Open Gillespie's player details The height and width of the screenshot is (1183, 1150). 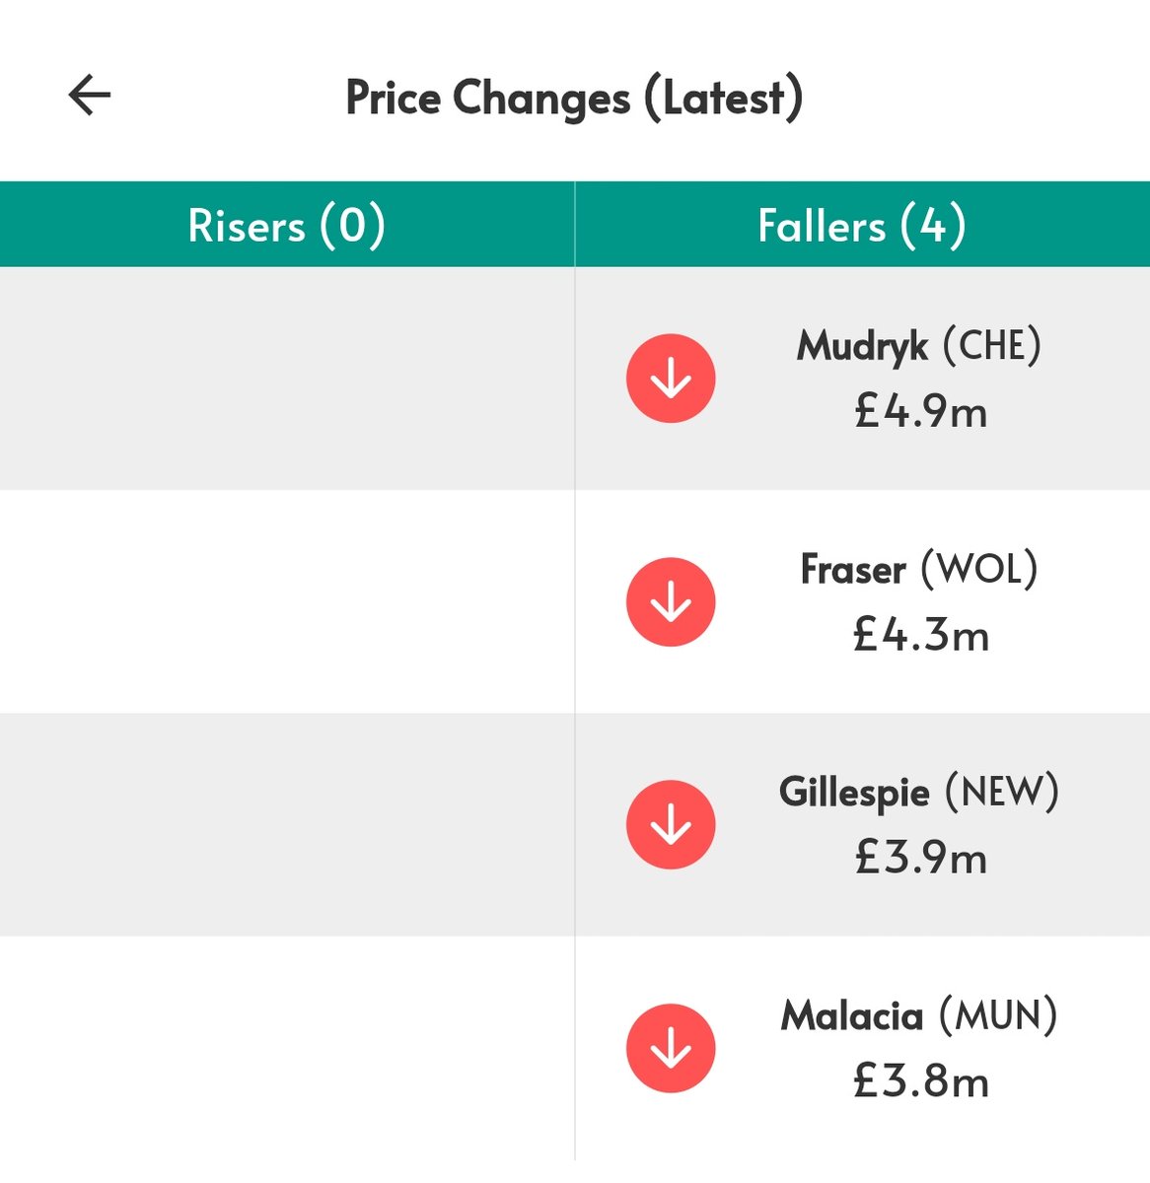pos(854,793)
